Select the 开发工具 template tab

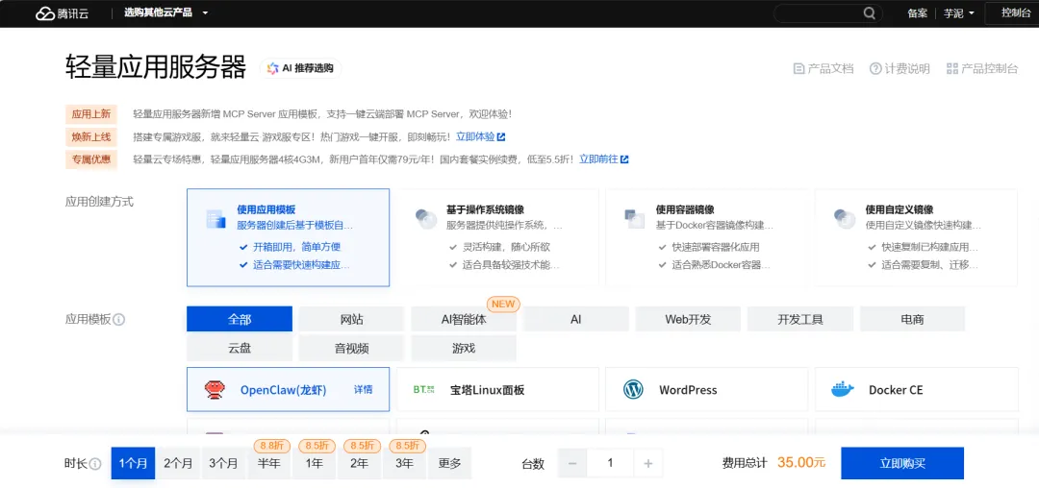pos(800,319)
